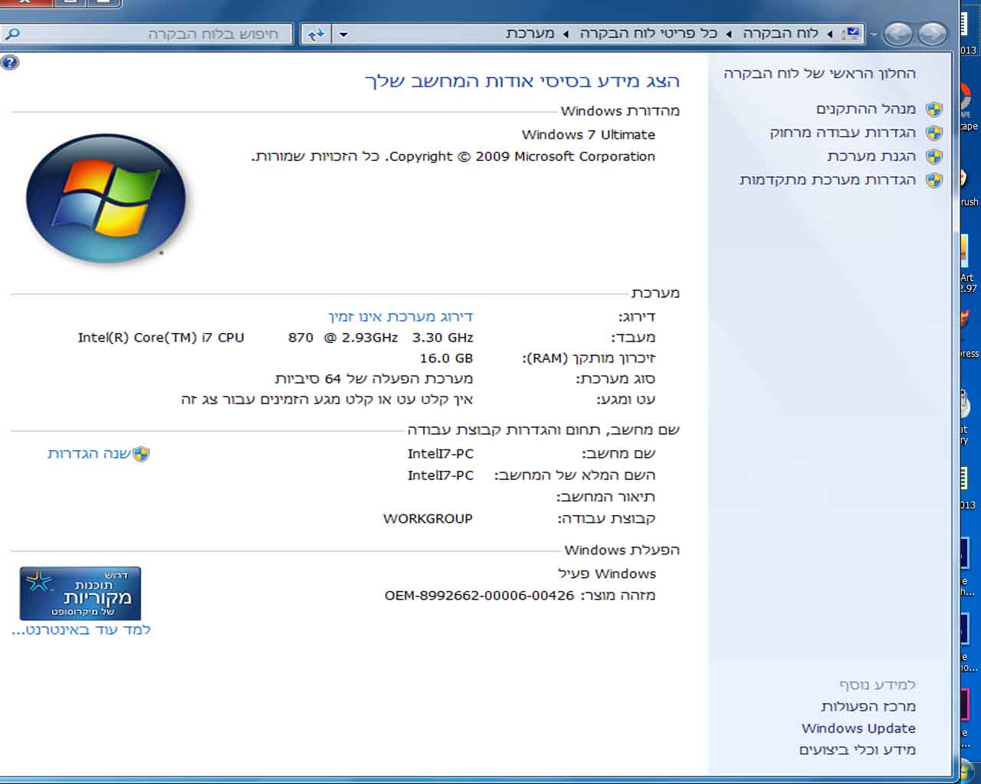Click the product ID OEM-8992662-00006-00426
This screenshot has height=784, width=981.
click(x=479, y=596)
